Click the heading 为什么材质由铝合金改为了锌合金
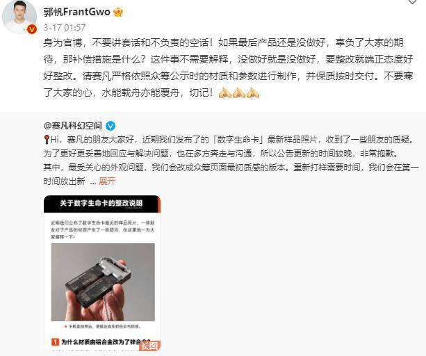The width and height of the screenshot is (426, 356). (x=106, y=342)
